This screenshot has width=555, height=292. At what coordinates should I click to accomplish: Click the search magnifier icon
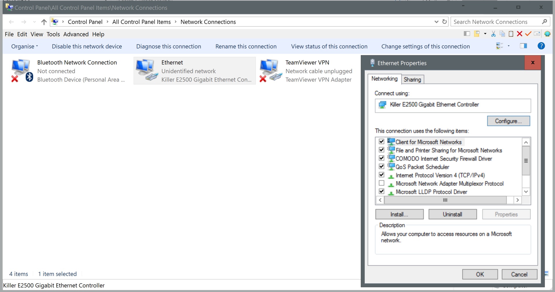click(x=545, y=22)
